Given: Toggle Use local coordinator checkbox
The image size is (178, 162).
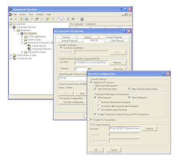Looking at the screenshot, I should (61, 48).
